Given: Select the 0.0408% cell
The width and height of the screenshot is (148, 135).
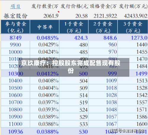Looking at the screenshot, I should point(45,81).
